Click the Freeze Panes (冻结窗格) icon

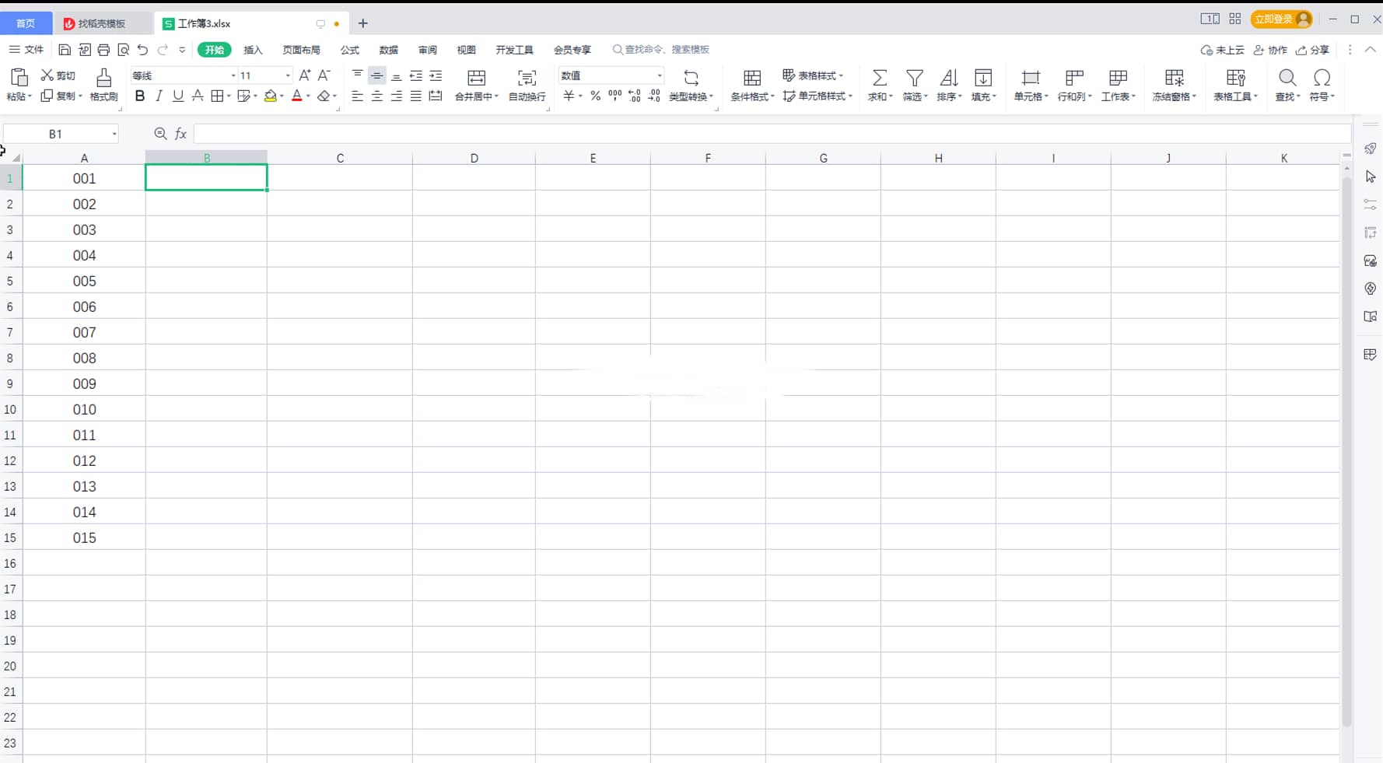click(x=1174, y=78)
